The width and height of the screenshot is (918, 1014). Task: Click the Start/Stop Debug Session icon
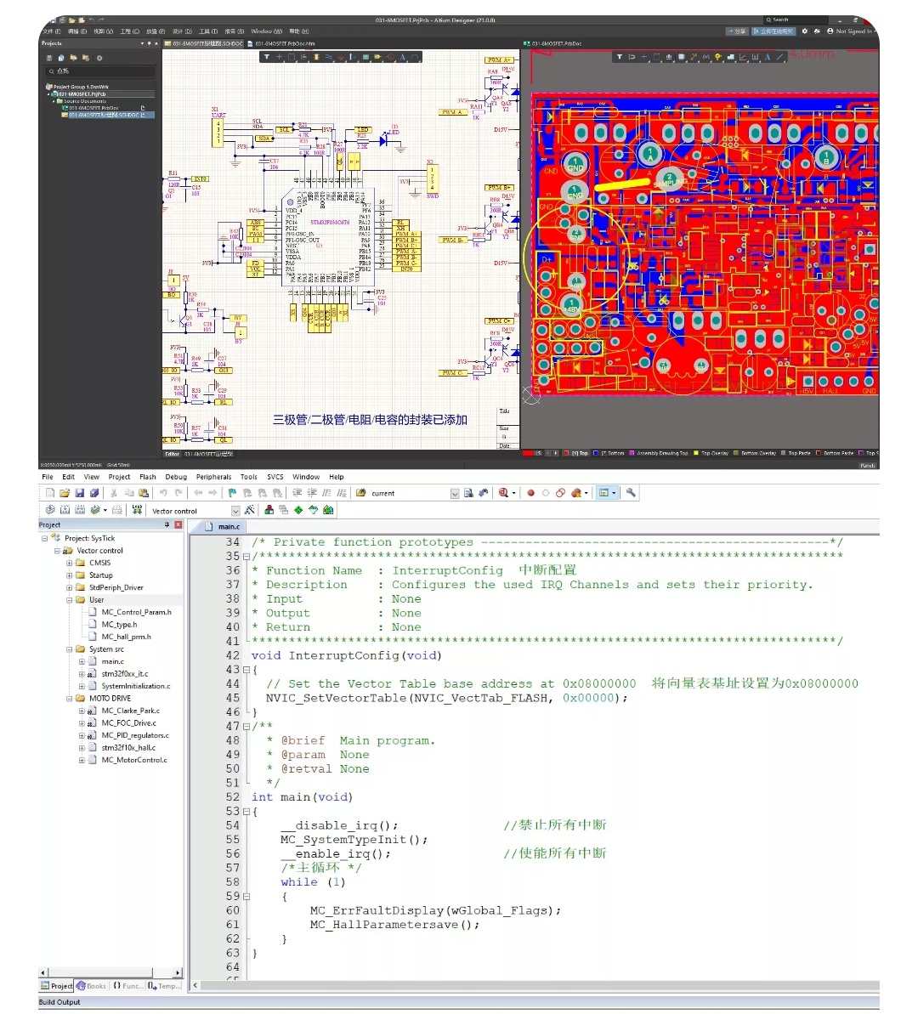[x=503, y=493]
